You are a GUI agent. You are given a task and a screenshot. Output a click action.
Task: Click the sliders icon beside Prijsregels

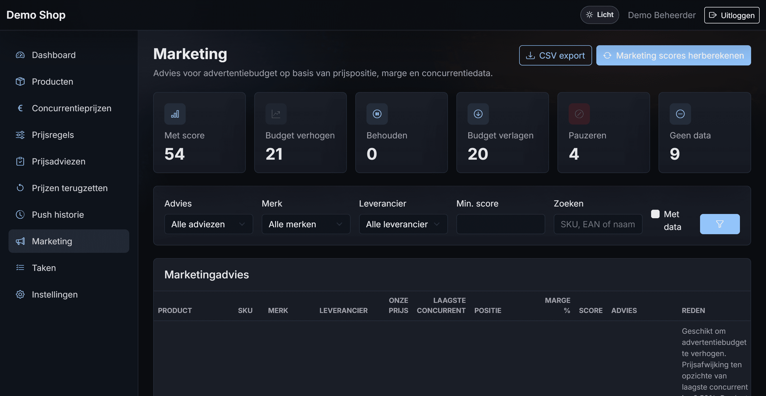click(x=20, y=135)
